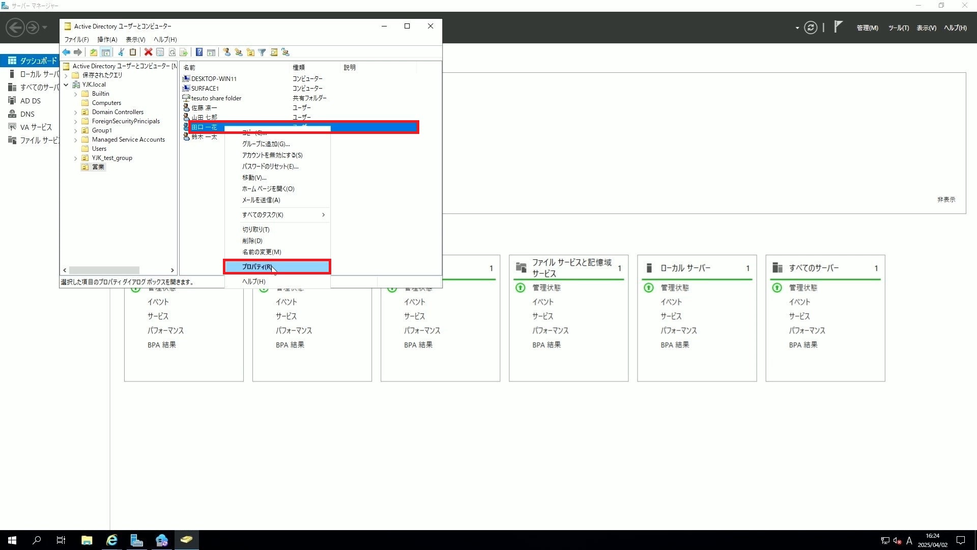The height and width of the screenshot is (550, 977).
Task: Open the すべてのタスク(K) submenu
Action: coord(277,215)
